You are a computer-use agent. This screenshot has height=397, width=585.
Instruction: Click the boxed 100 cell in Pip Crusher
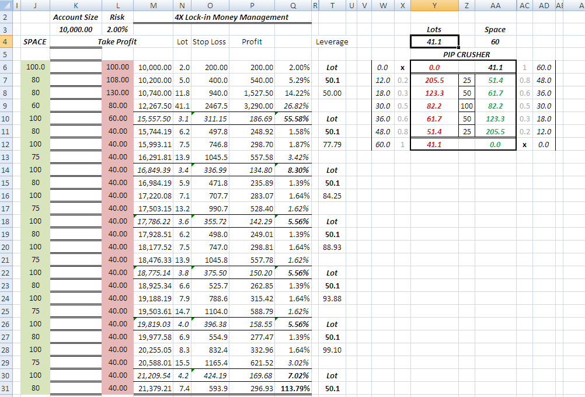(x=466, y=106)
